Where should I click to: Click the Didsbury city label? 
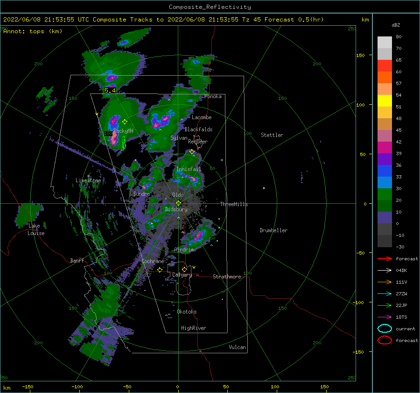(176, 209)
